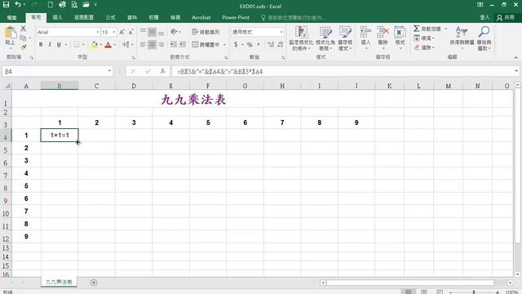The image size is (522, 294).
Task: Toggle underline formatting
Action: coord(59,44)
